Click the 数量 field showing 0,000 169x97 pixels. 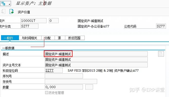click(x=64, y=87)
